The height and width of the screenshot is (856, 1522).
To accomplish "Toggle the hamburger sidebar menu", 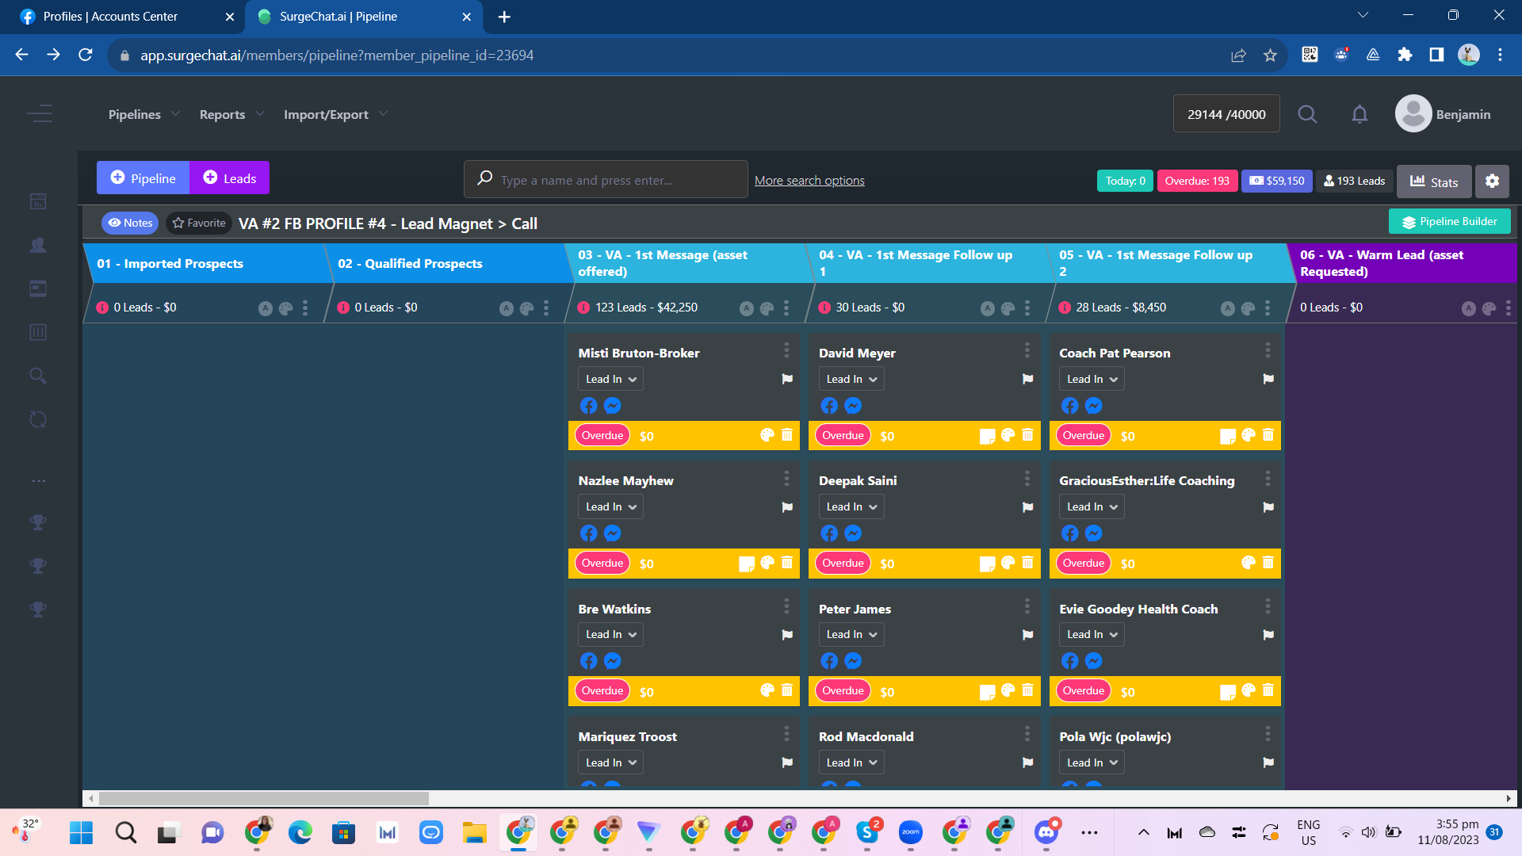I will click(x=40, y=114).
